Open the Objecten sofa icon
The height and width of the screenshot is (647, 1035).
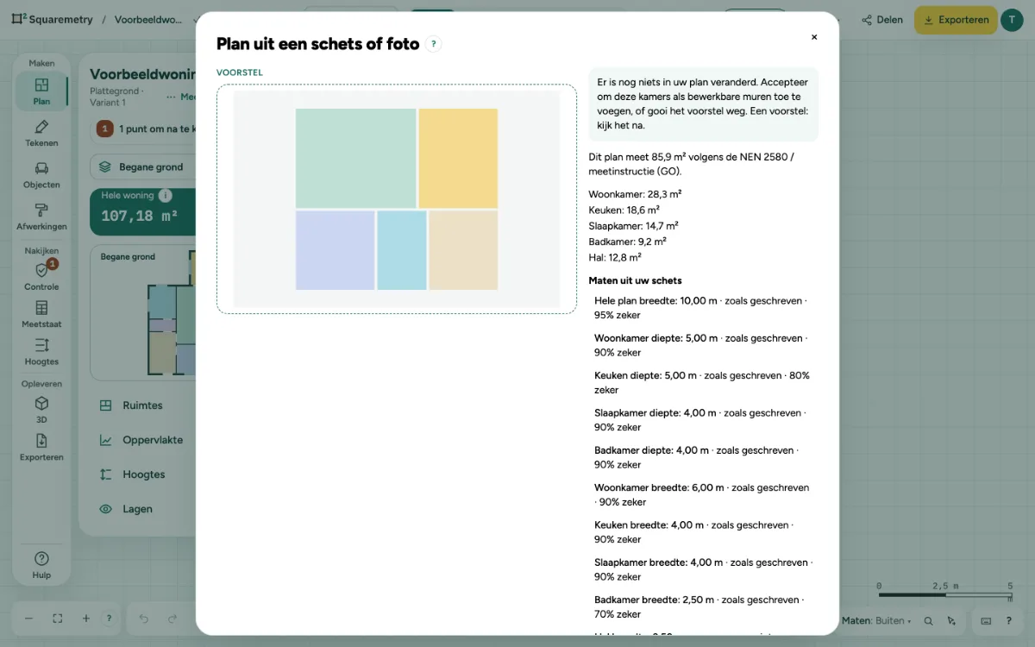tap(41, 174)
